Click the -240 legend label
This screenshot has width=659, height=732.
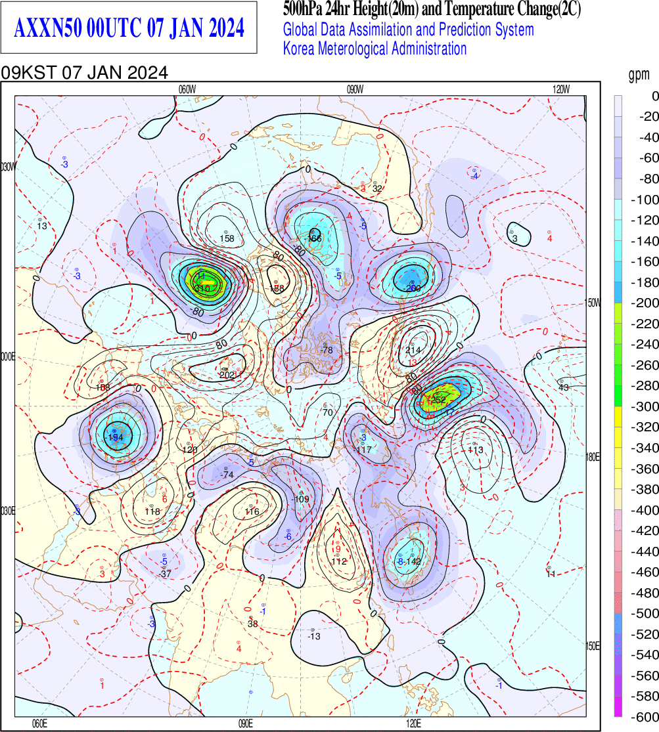pyautogui.click(x=645, y=345)
